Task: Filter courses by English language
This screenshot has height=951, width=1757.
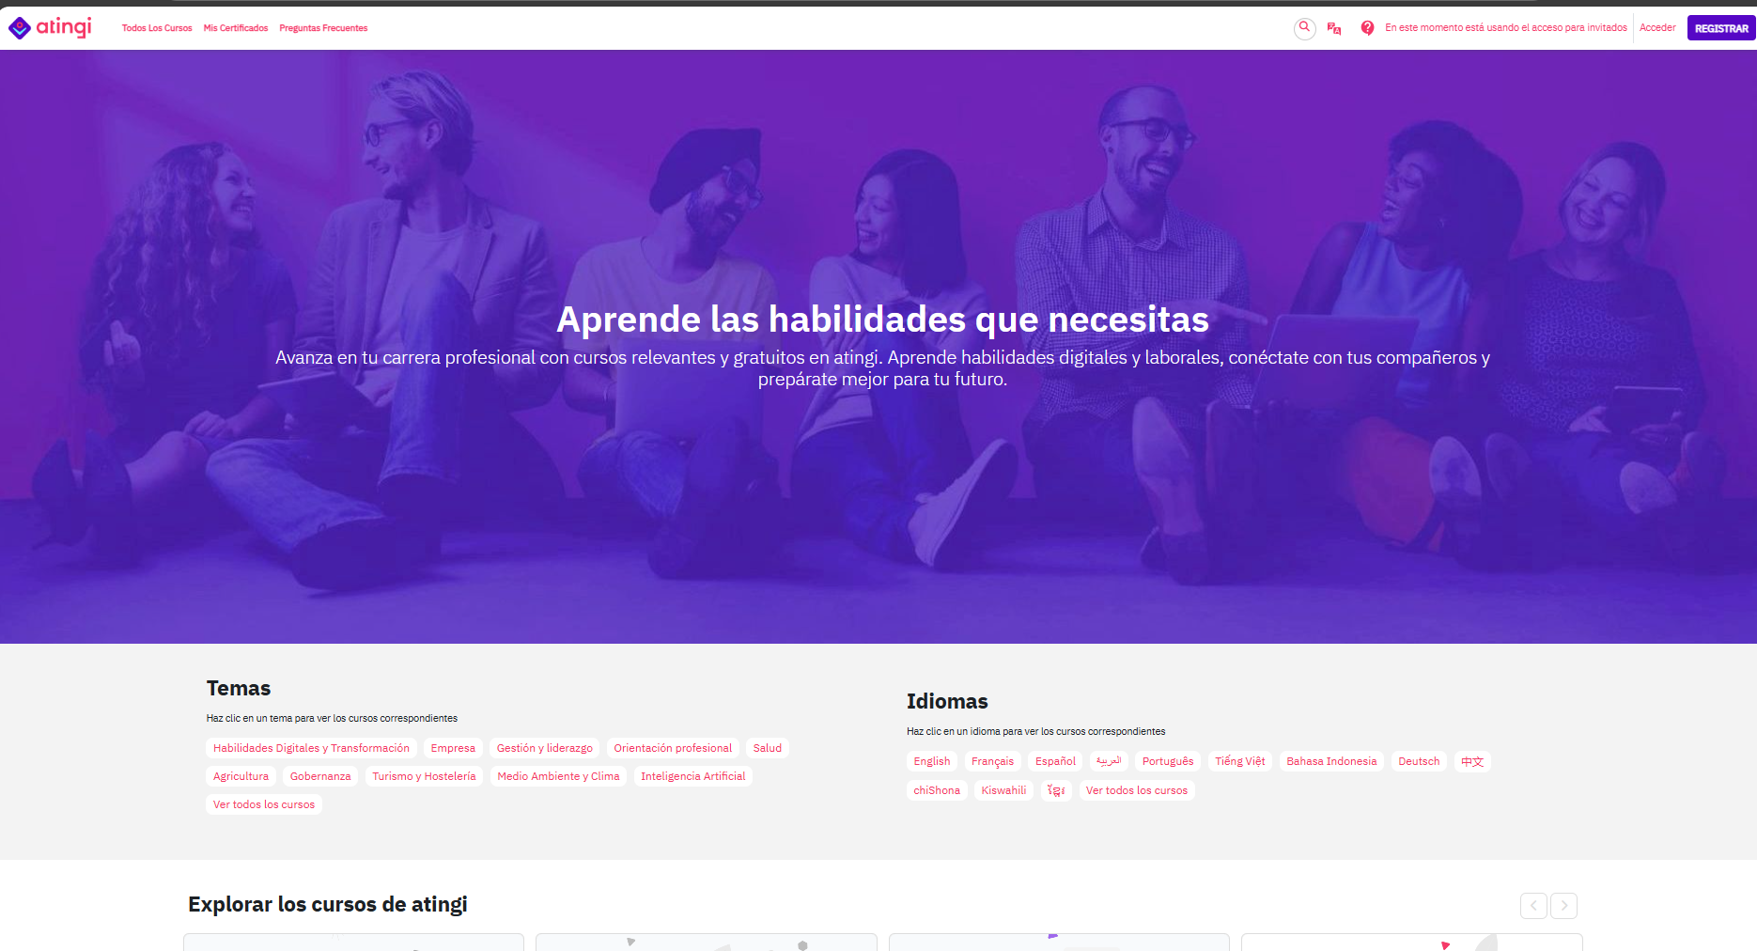Action: [x=931, y=761]
